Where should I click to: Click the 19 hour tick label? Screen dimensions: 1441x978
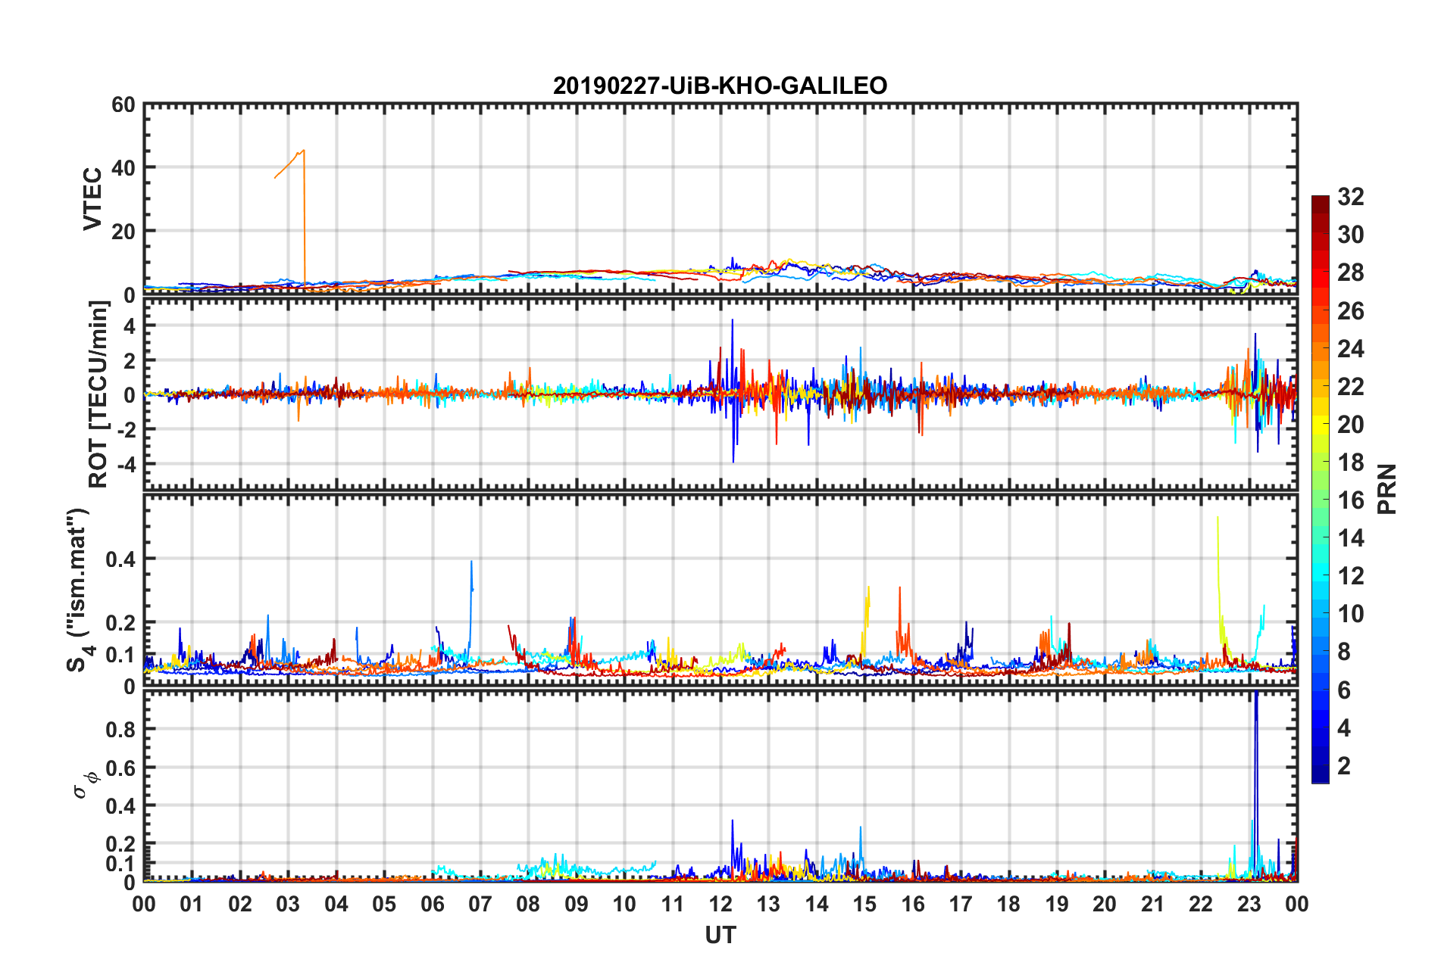coord(1057,904)
